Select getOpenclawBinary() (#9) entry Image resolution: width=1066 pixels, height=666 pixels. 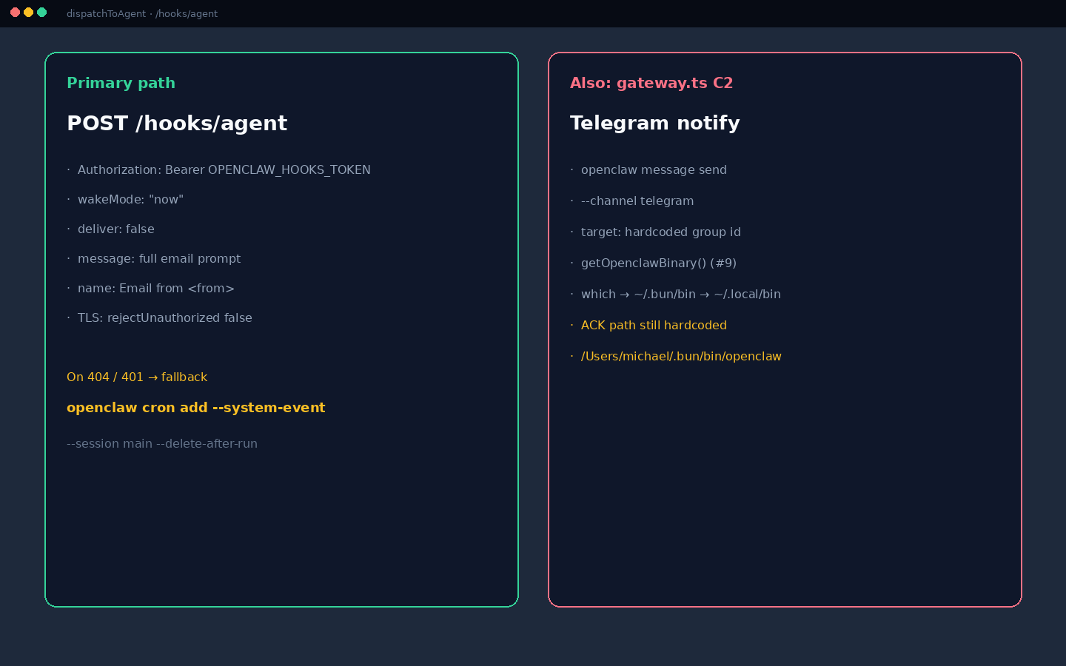point(659,263)
